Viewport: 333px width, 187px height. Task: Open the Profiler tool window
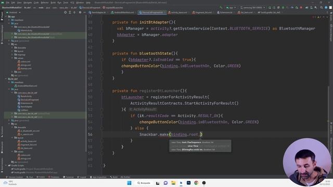coord(125,177)
